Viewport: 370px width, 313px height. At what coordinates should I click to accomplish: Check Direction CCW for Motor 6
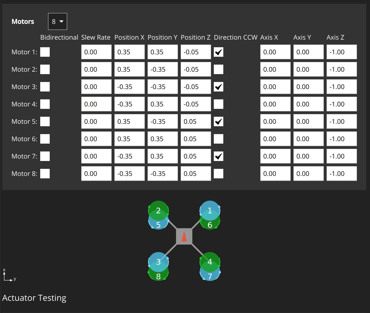[219, 139]
